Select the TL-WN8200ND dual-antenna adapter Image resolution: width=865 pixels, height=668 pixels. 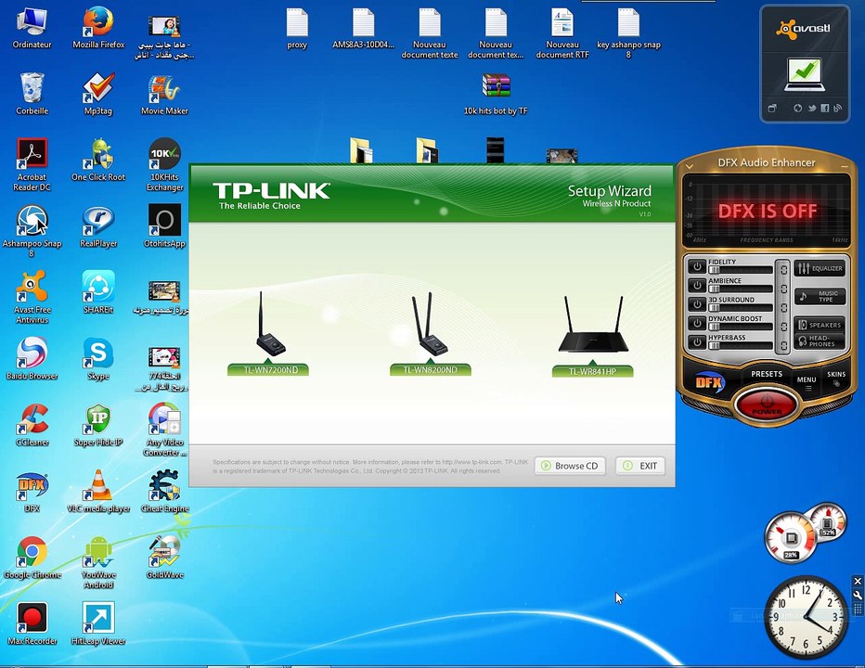click(431, 334)
